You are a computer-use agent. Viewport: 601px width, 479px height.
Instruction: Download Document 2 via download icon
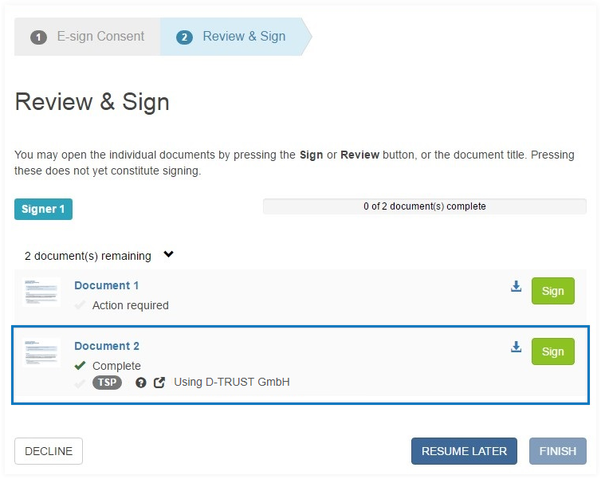tap(516, 347)
